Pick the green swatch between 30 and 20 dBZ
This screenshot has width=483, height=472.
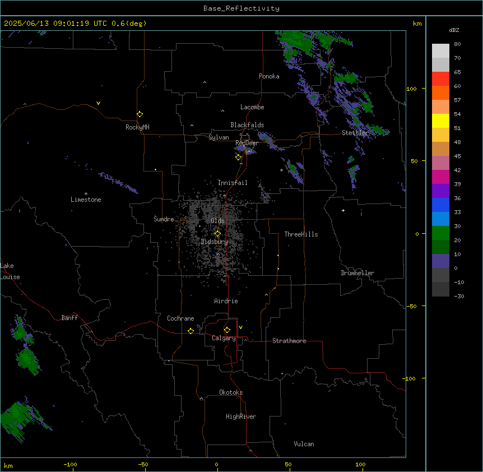point(440,233)
